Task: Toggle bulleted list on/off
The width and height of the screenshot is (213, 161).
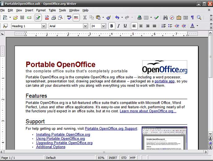Action: (x=170, y=26)
